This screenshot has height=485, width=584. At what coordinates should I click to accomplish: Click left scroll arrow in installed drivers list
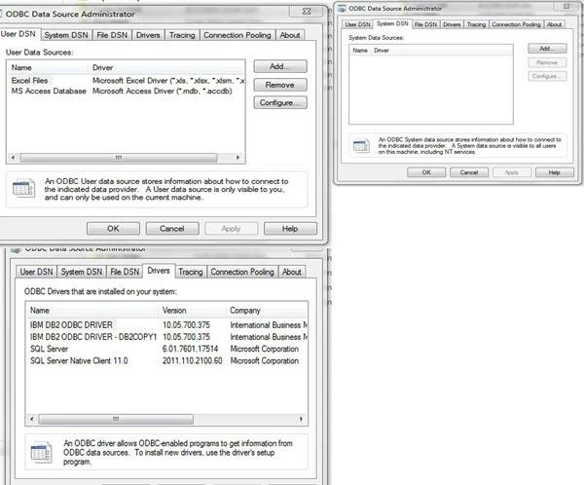point(32,419)
